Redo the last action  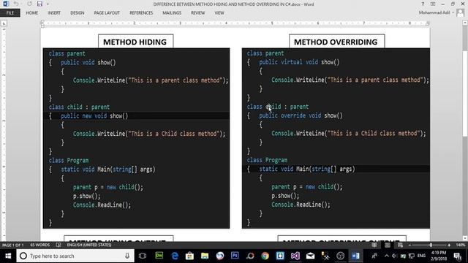point(29,4)
